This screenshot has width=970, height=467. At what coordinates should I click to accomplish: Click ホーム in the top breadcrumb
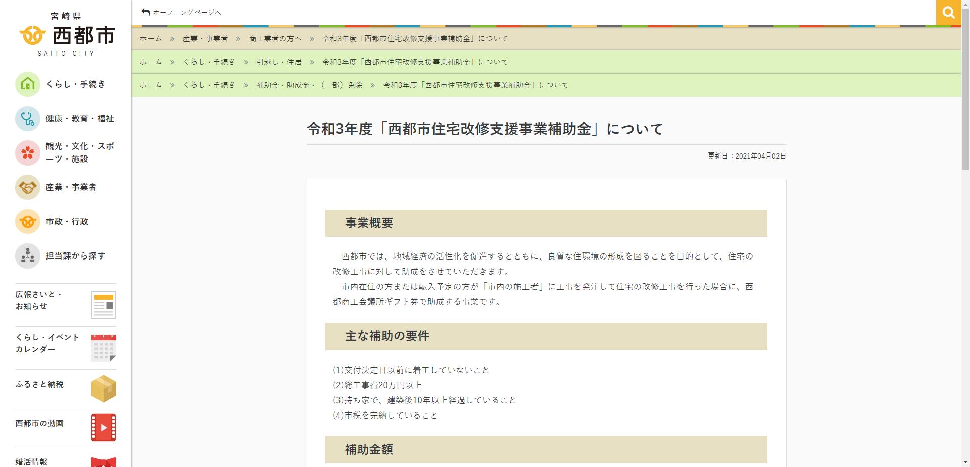[150, 38]
